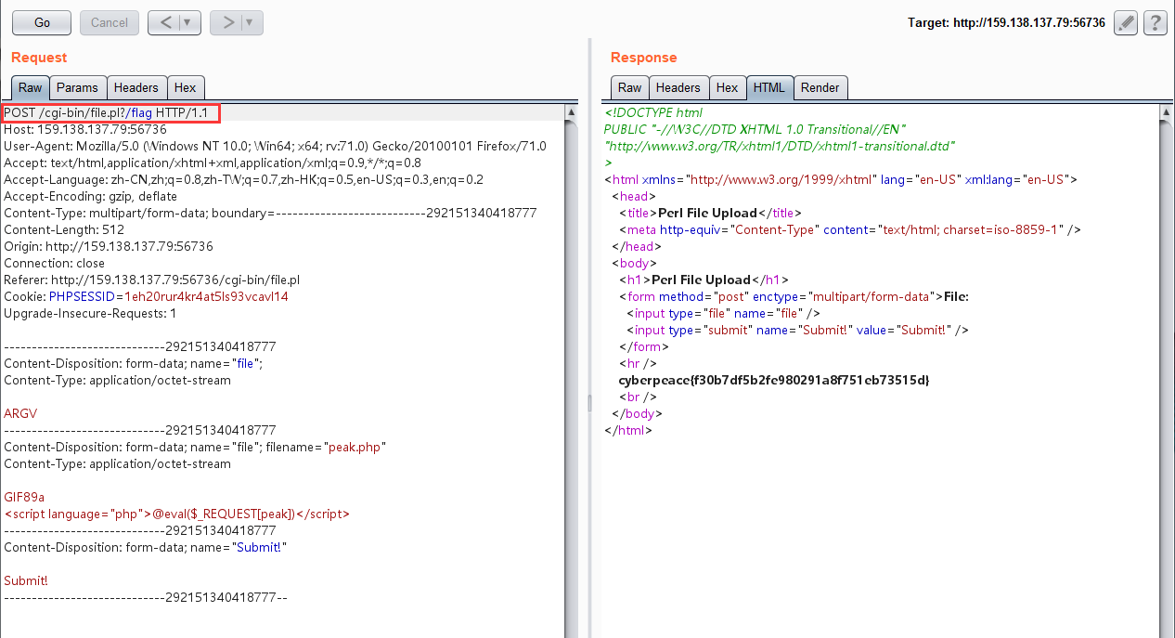Switch to the Request Params tab
The image size is (1175, 638).
(x=78, y=88)
